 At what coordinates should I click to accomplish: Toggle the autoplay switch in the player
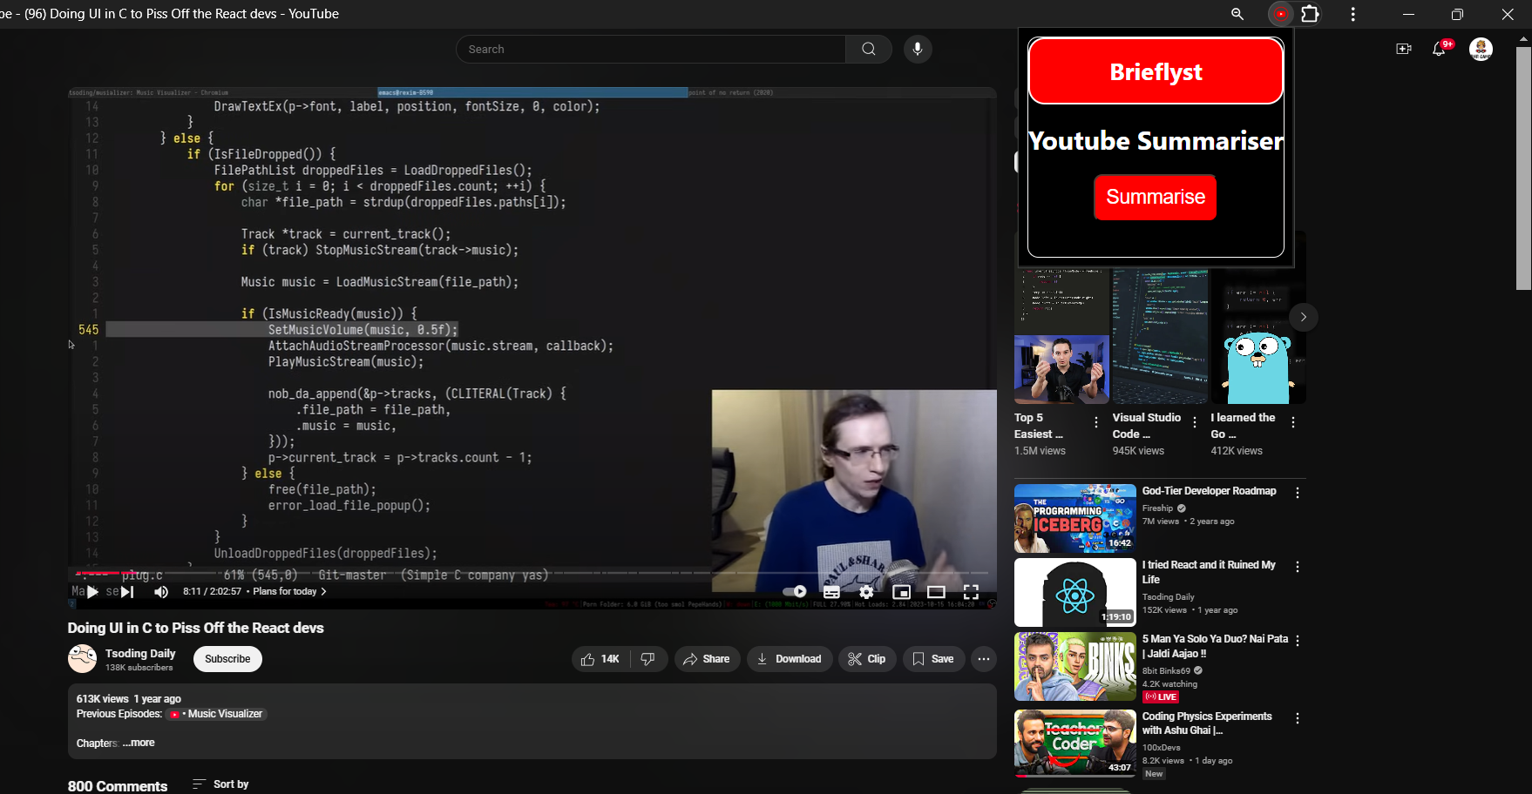[x=795, y=591]
